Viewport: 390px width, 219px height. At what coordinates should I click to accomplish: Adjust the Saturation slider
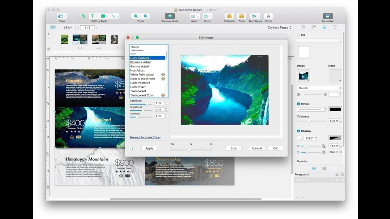tap(147, 104)
